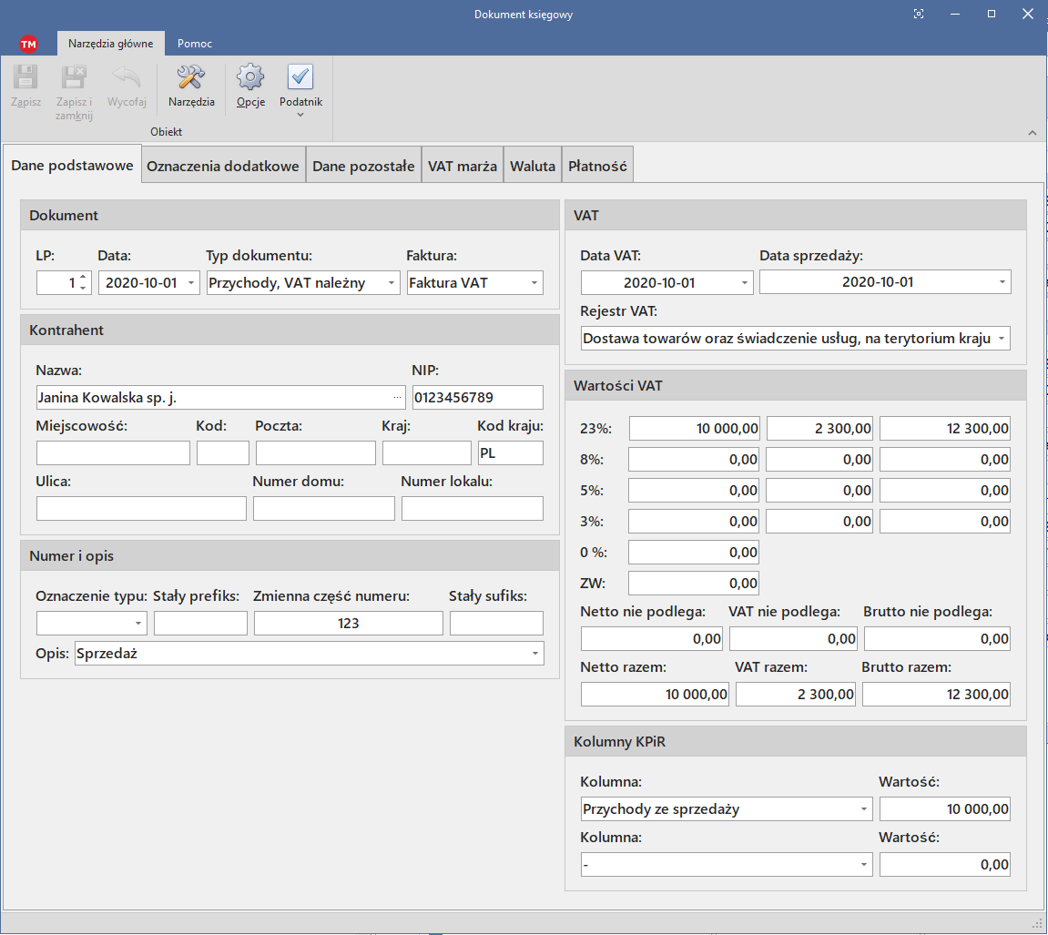Switch to the VAT marża tab

click(463, 167)
